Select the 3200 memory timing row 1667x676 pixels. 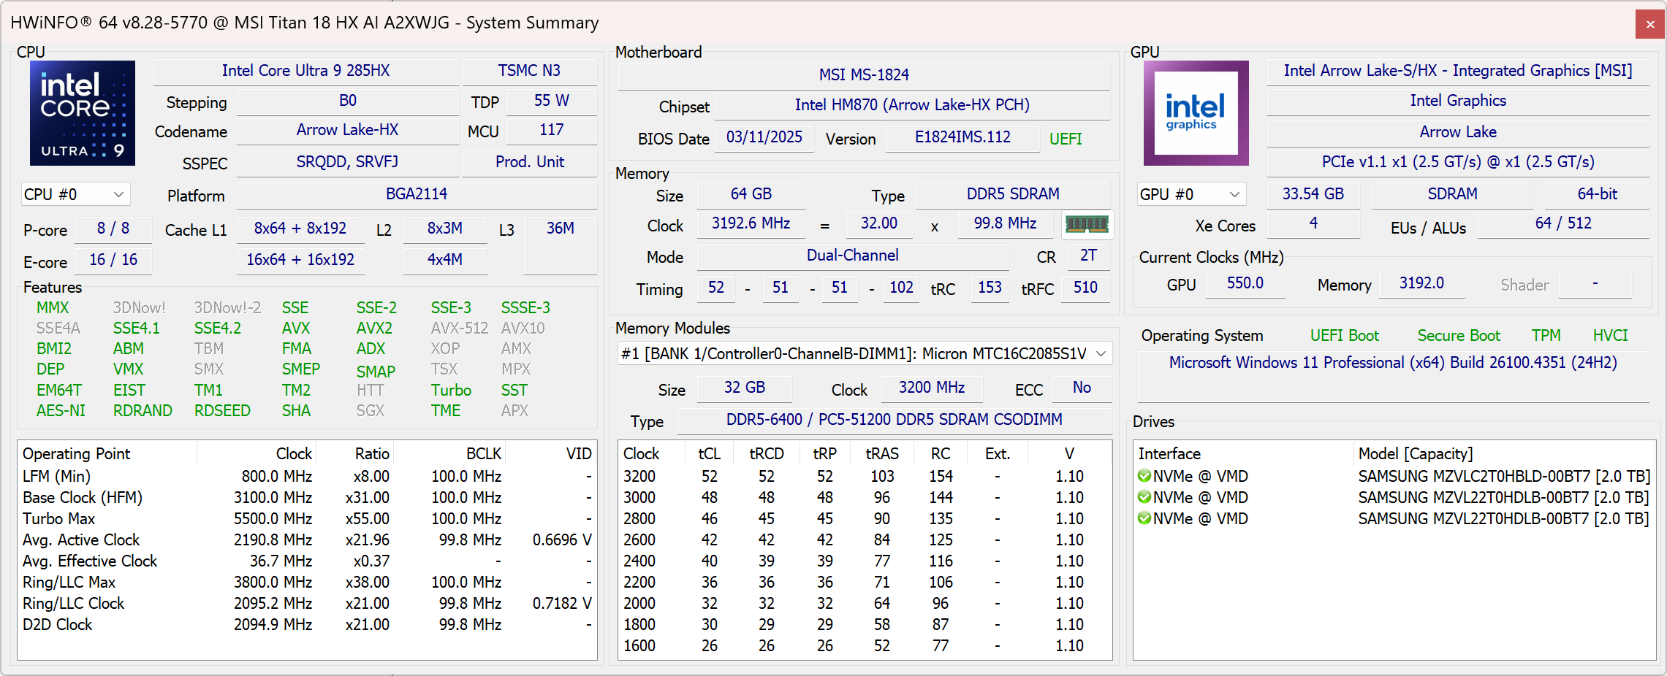[865, 477]
